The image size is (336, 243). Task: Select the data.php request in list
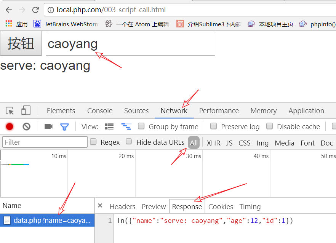(x=47, y=220)
